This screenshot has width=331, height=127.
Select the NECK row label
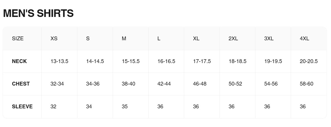coord(19,61)
